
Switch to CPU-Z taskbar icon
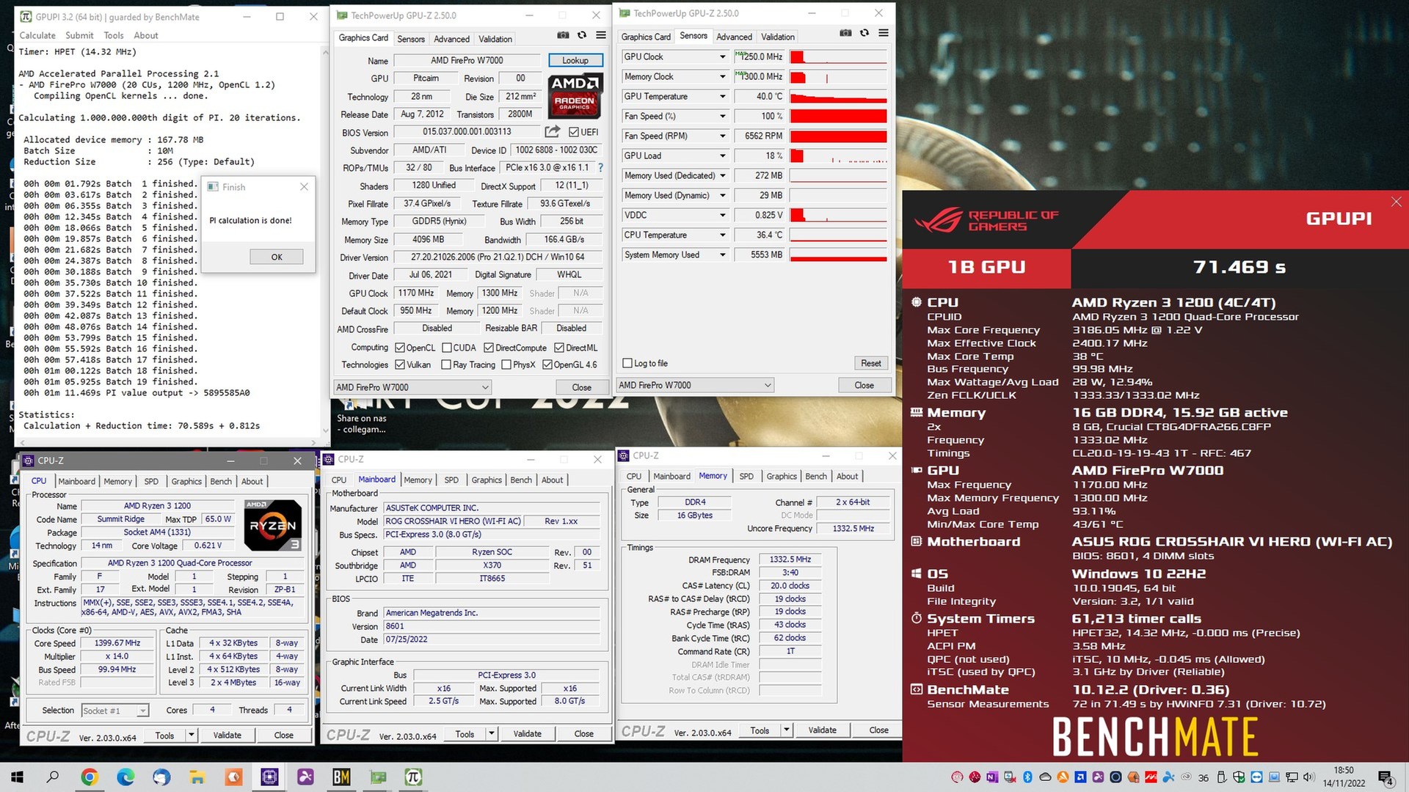[269, 777]
